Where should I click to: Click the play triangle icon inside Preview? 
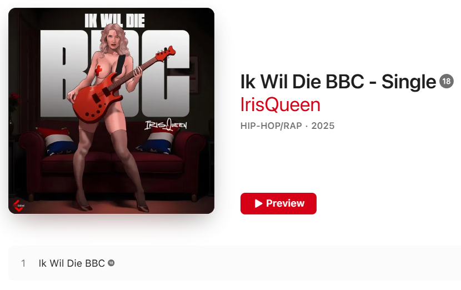[258, 203]
